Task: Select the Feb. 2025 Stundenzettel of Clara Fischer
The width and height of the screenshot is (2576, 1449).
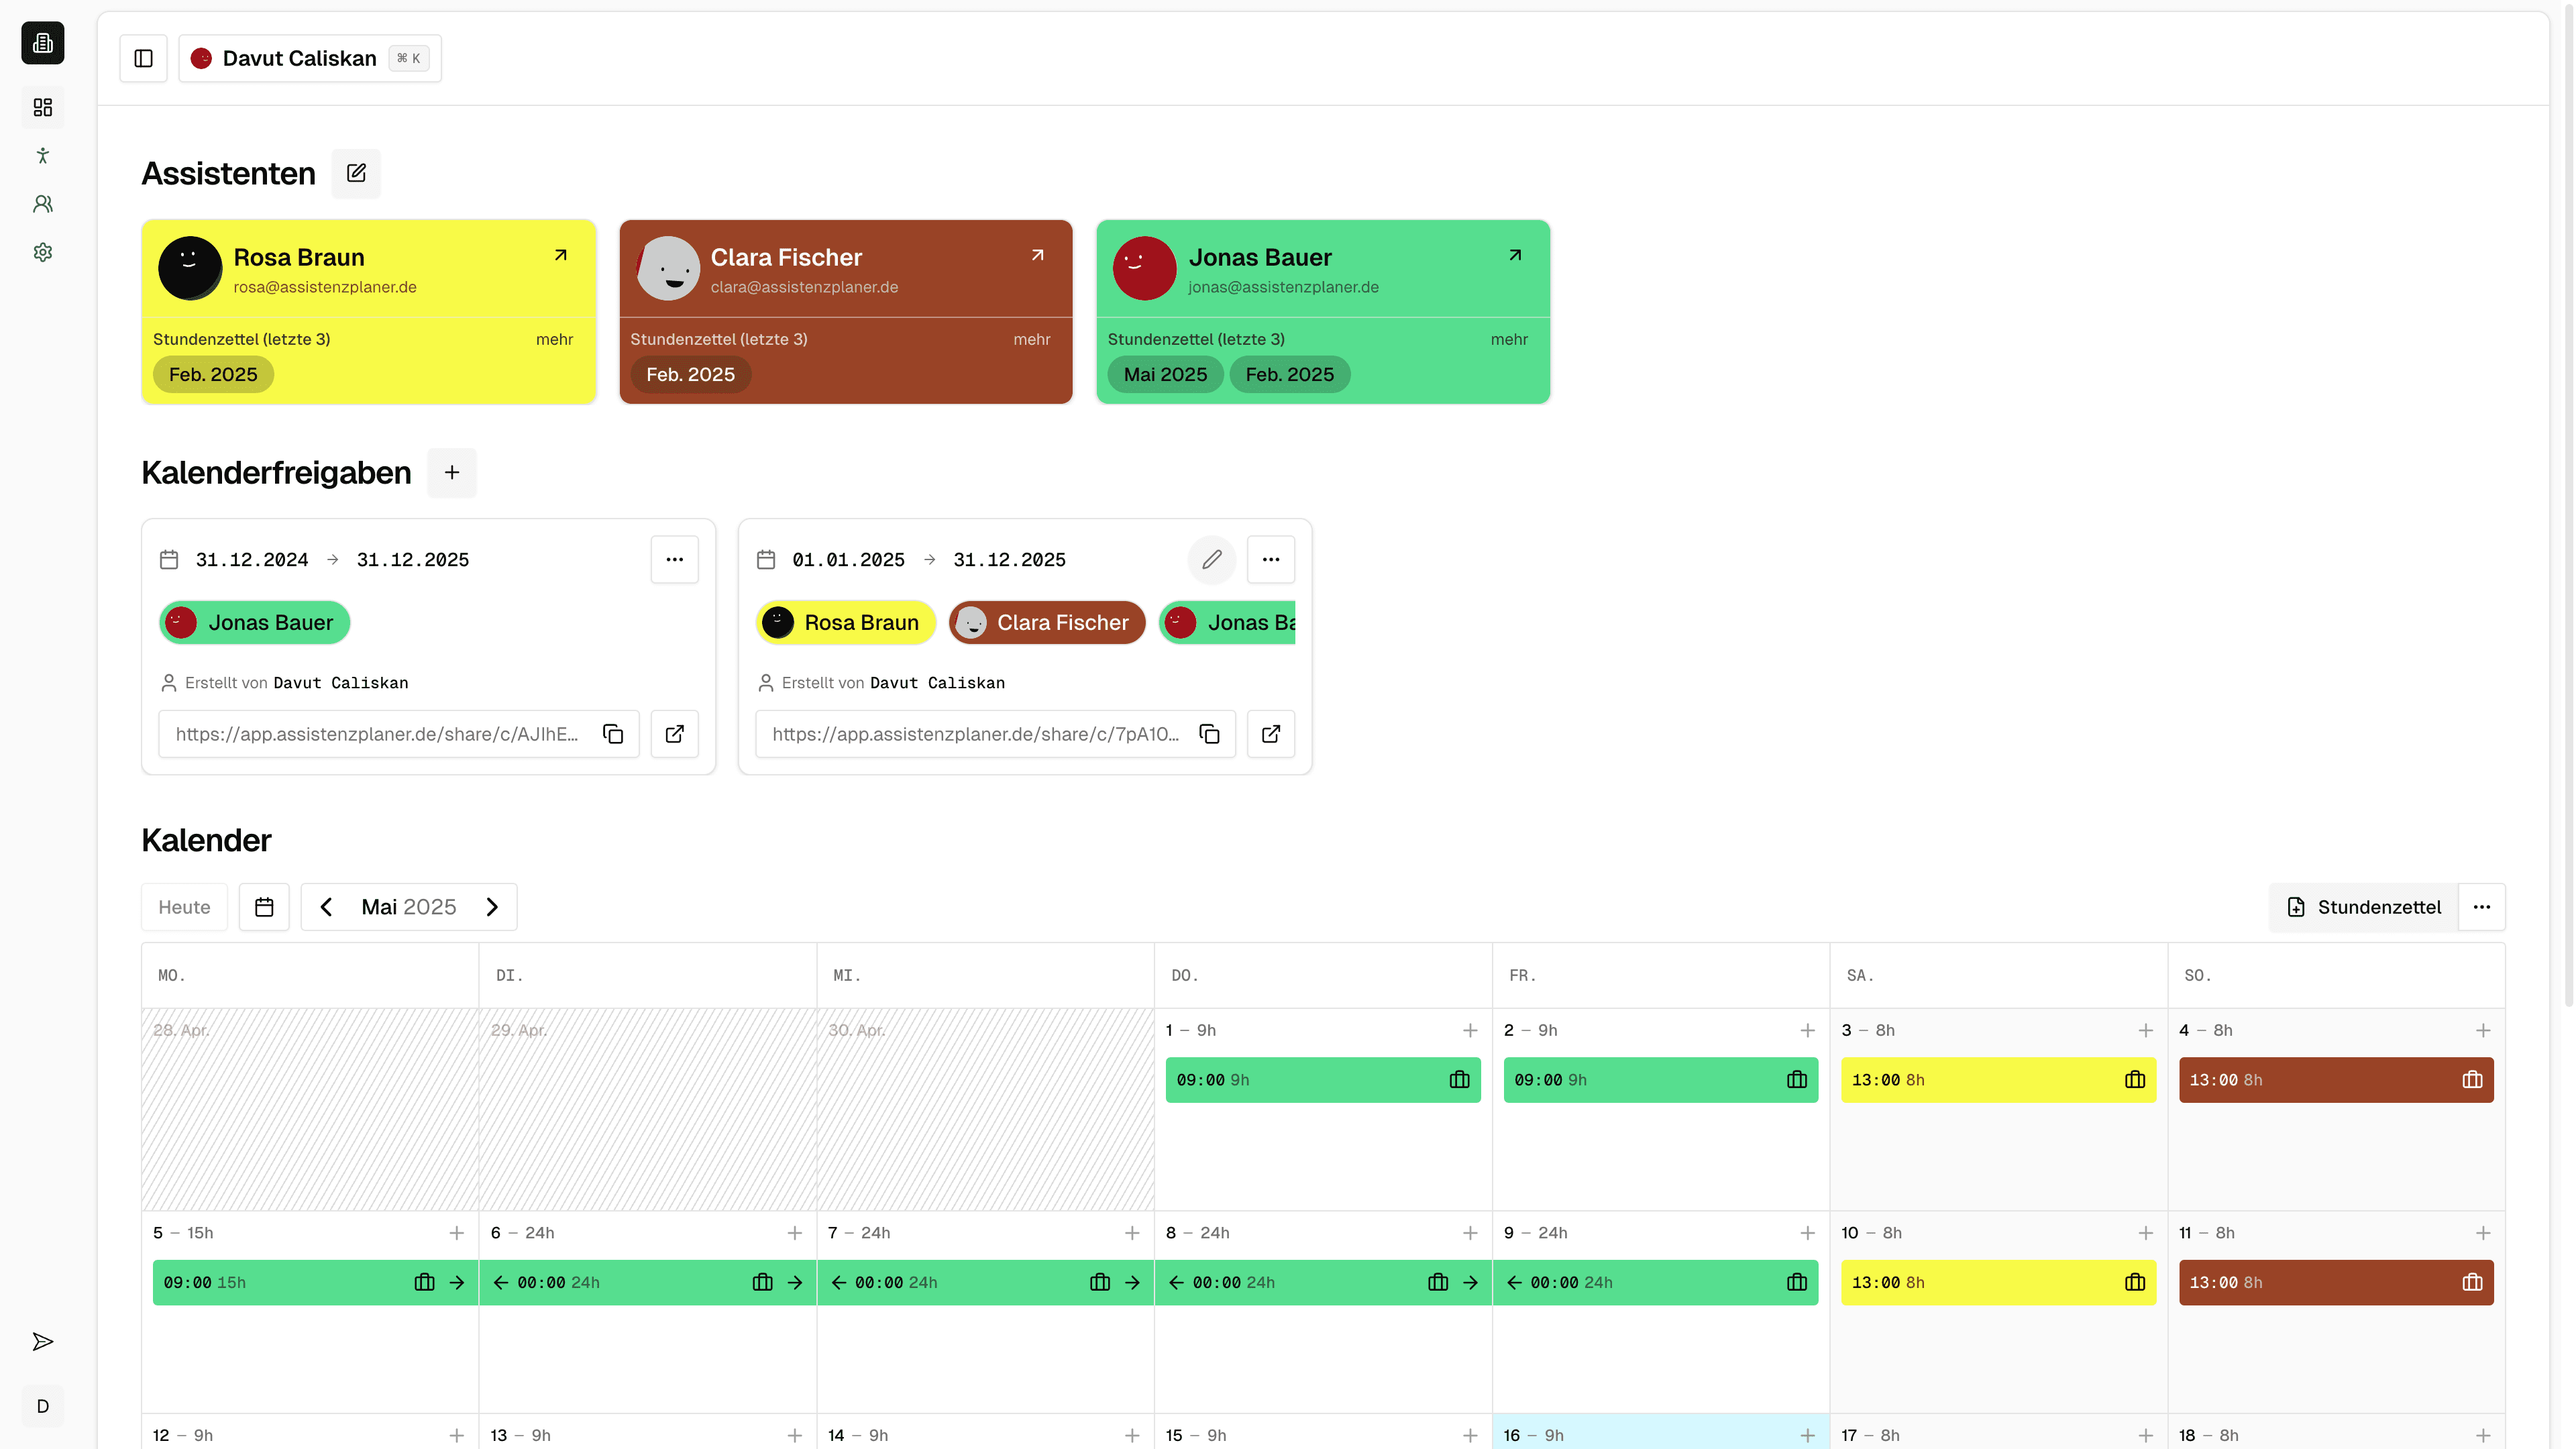Action: [x=690, y=374]
